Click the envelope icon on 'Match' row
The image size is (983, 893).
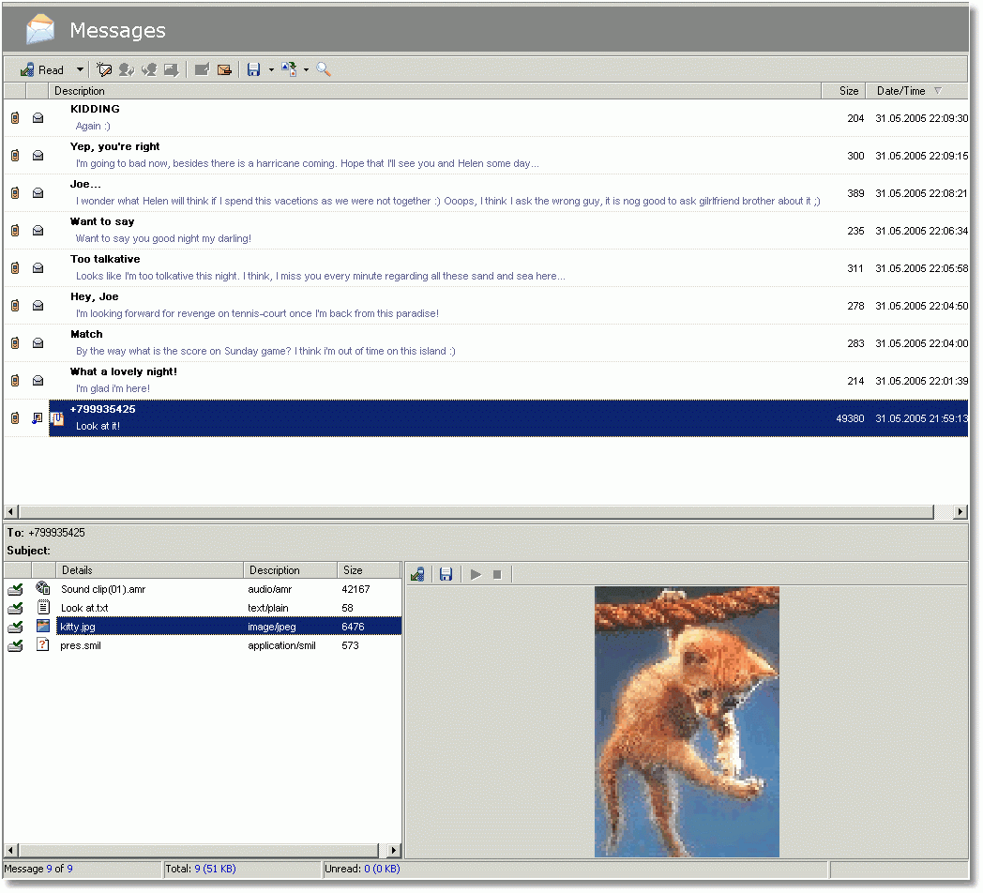(x=38, y=343)
